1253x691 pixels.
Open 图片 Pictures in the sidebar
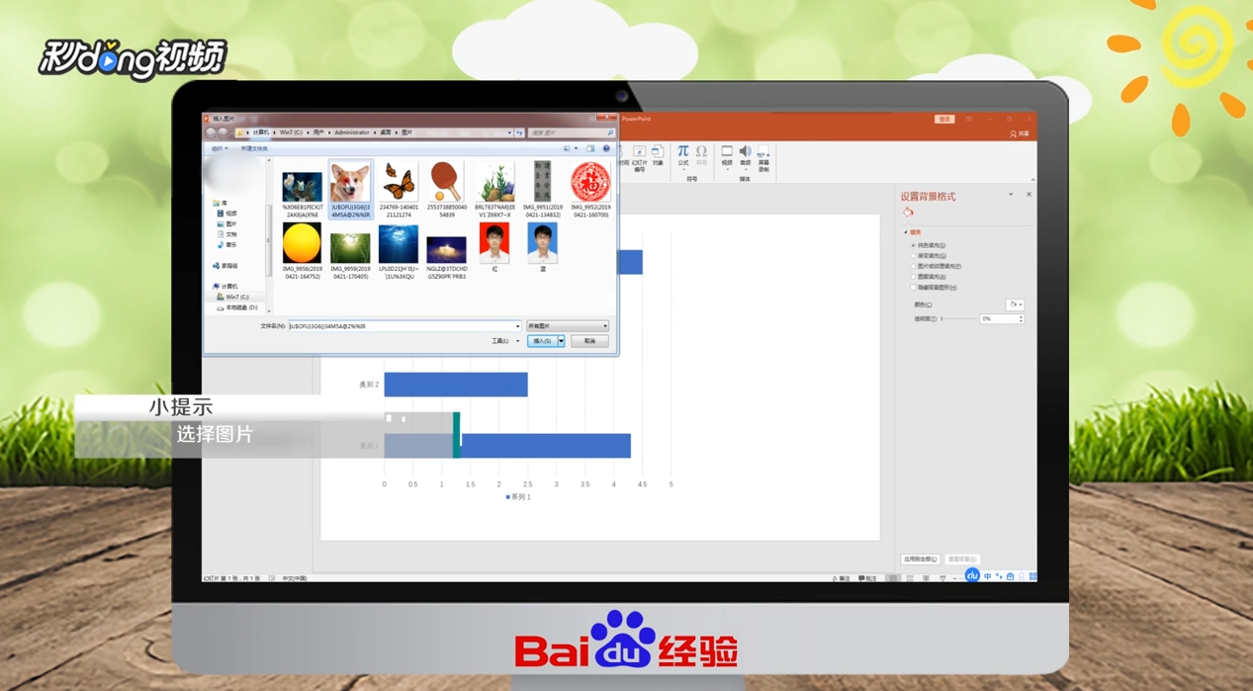(x=227, y=224)
